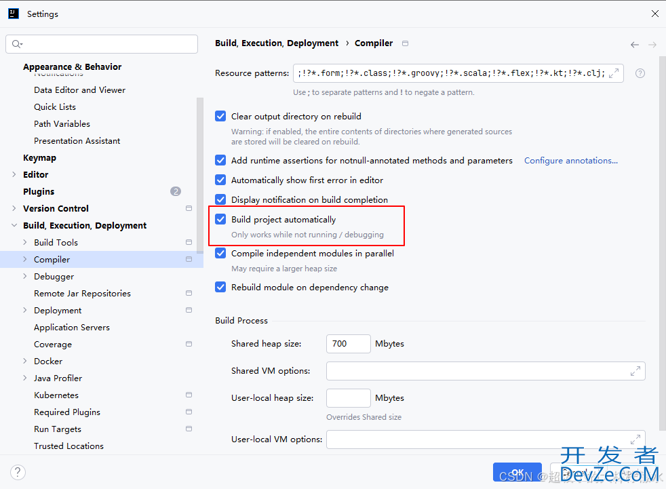Expand the Resource patterns field icon
This screenshot has height=489, width=666.
614,73
